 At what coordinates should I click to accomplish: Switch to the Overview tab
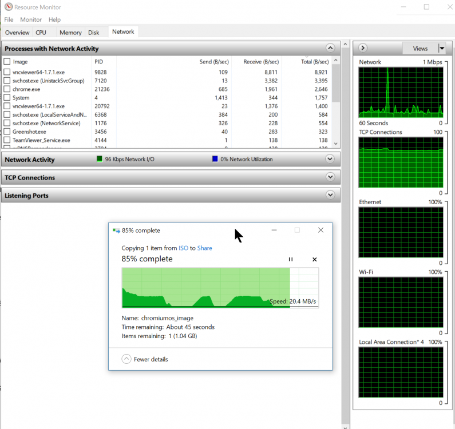point(17,33)
